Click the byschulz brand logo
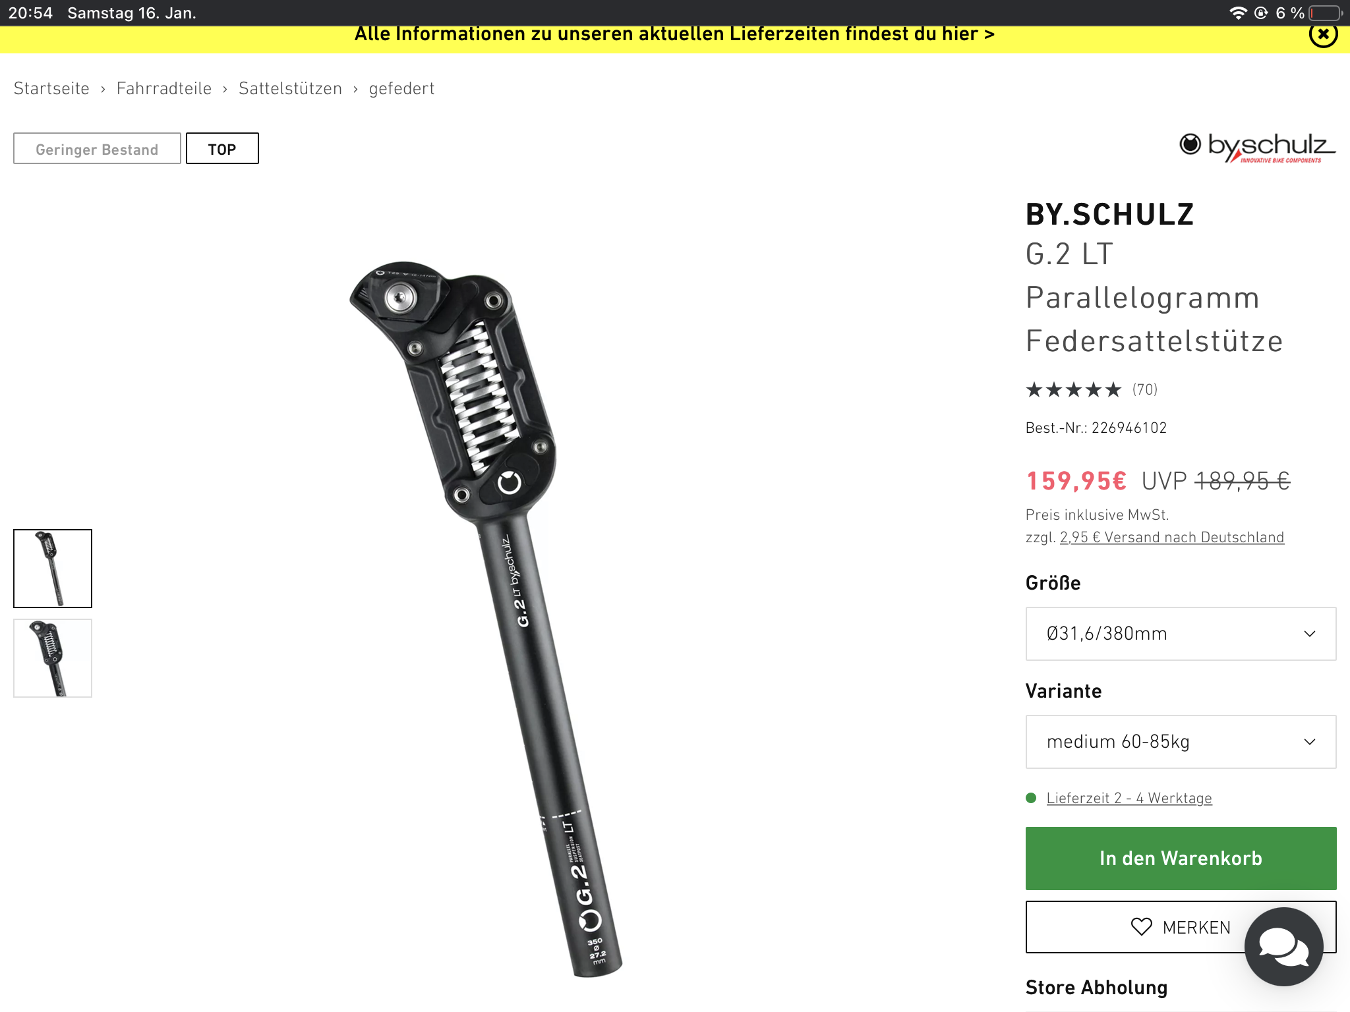The height and width of the screenshot is (1012, 1350). [1257, 148]
